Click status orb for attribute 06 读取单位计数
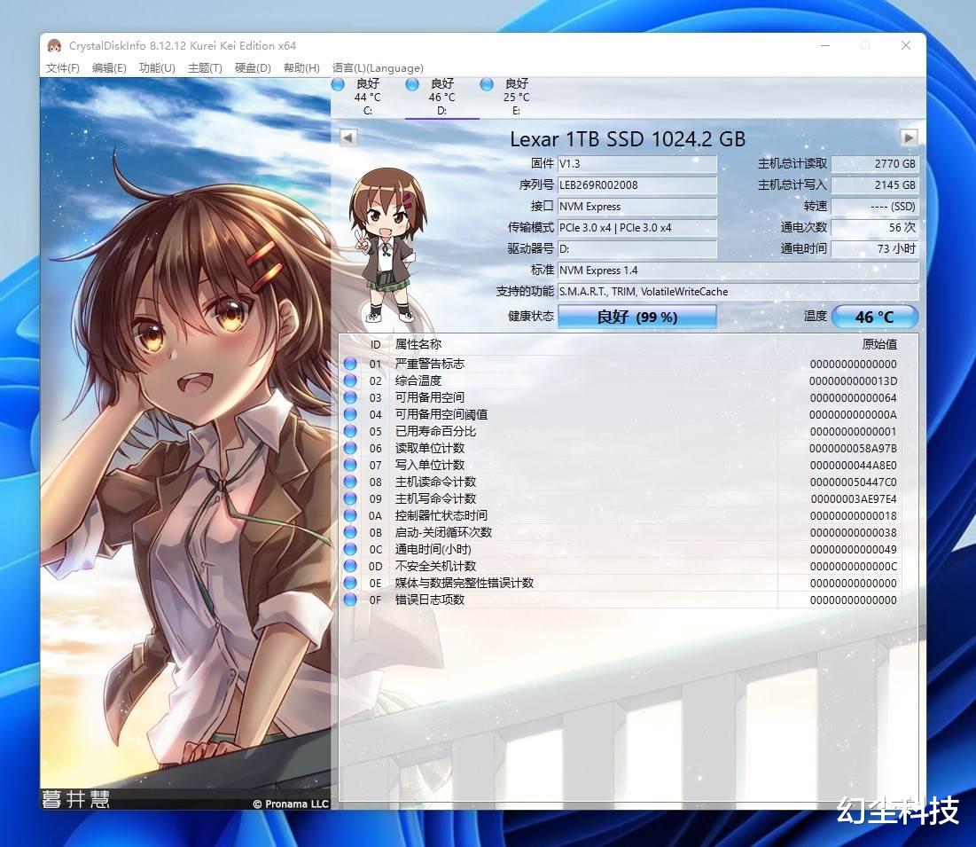The height and width of the screenshot is (847, 976). pyautogui.click(x=350, y=448)
